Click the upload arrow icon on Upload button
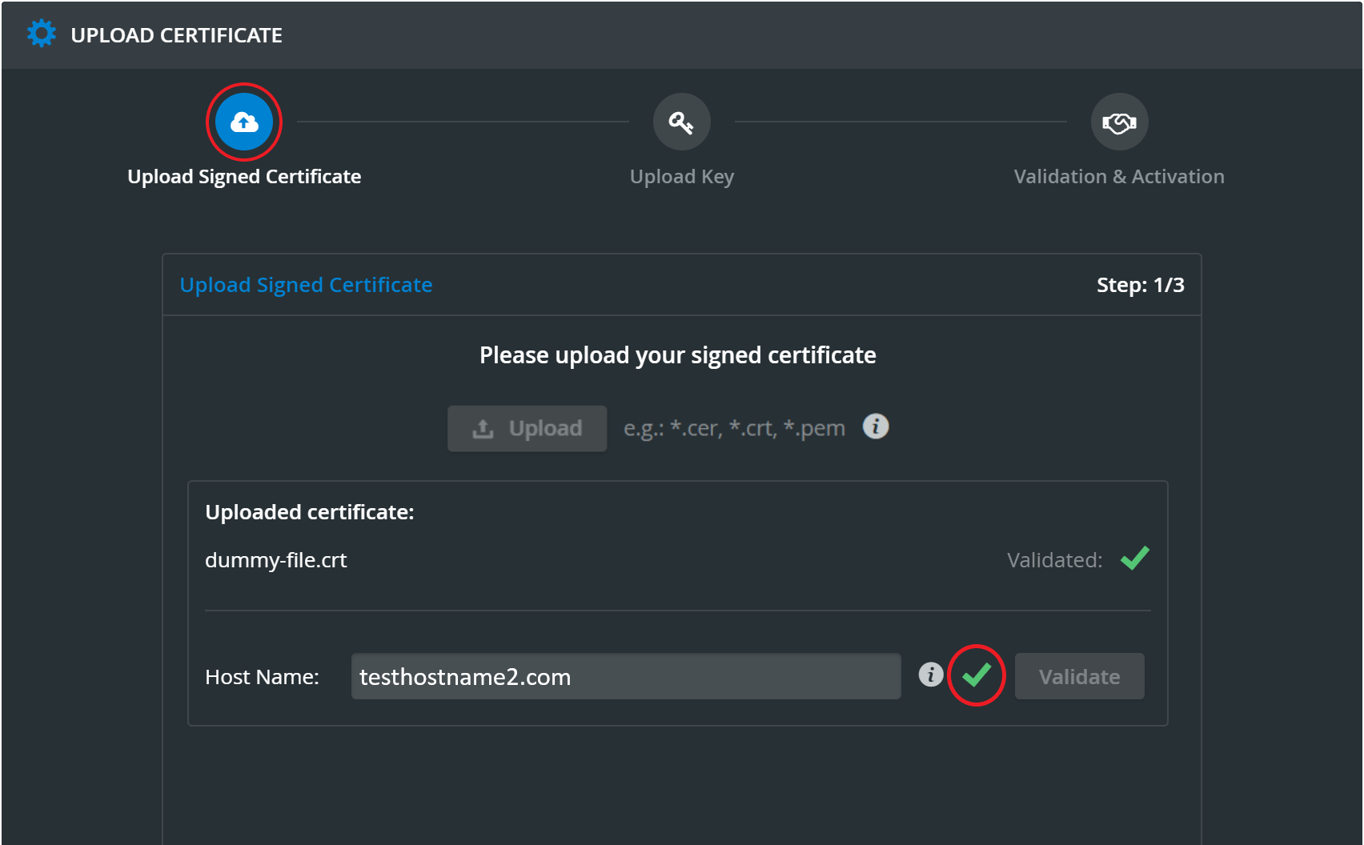This screenshot has width=1364, height=845. point(483,429)
